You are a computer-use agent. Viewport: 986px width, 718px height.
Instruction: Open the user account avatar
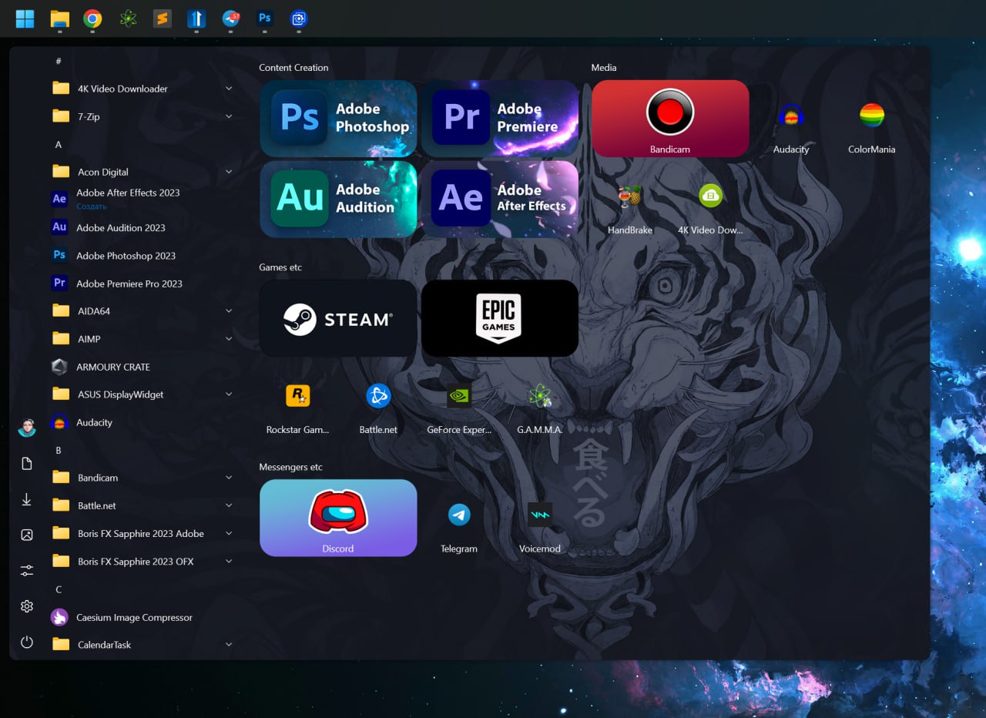[27, 428]
